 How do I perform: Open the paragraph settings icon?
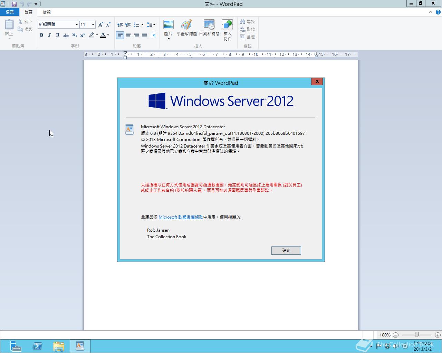tap(153, 35)
